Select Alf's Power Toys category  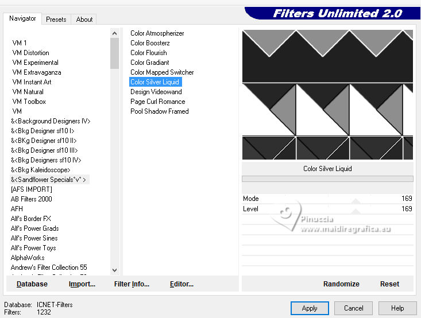[33, 248]
